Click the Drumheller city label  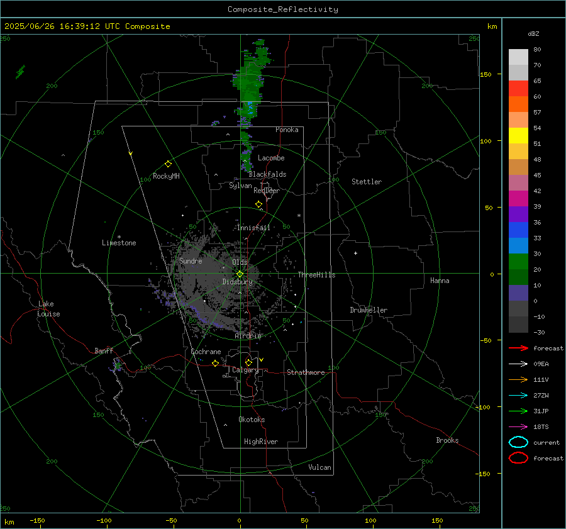(369, 310)
